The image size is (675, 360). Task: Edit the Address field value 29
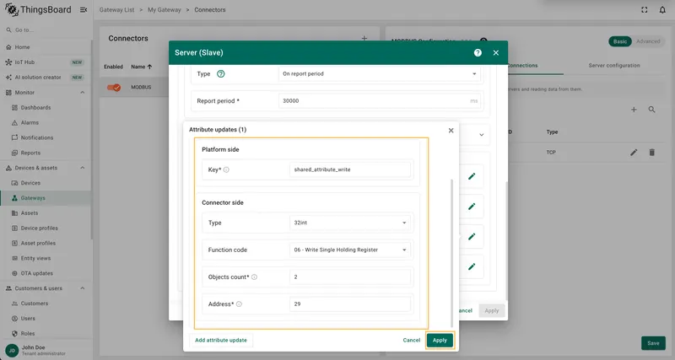[x=350, y=304]
